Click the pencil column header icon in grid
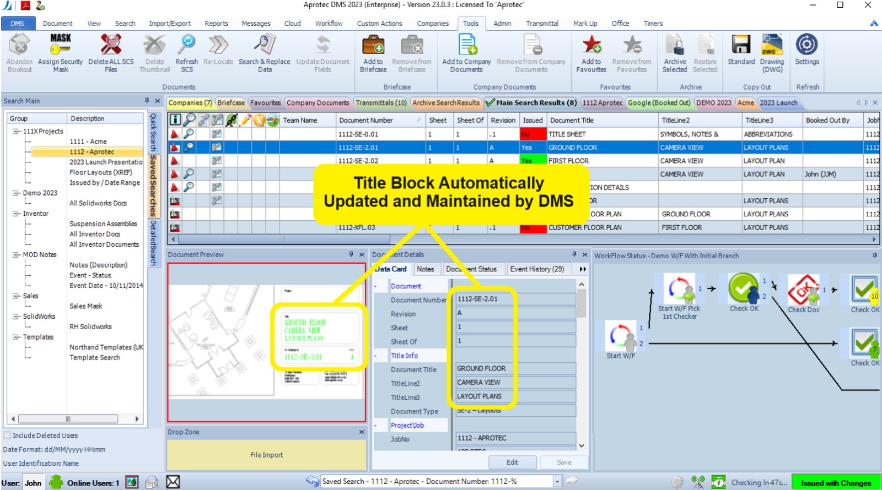The image size is (882, 490). point(245,120)
